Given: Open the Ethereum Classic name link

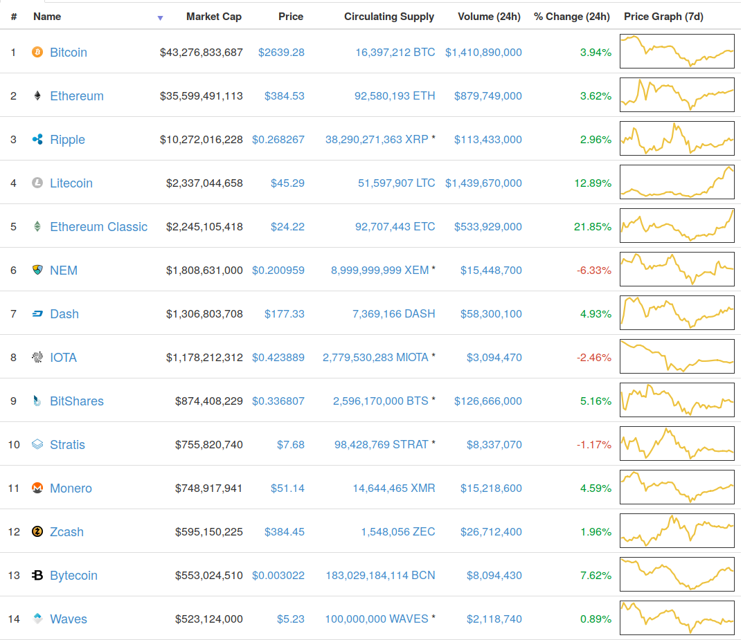Looking at the screenshot, I should [99, 226].
